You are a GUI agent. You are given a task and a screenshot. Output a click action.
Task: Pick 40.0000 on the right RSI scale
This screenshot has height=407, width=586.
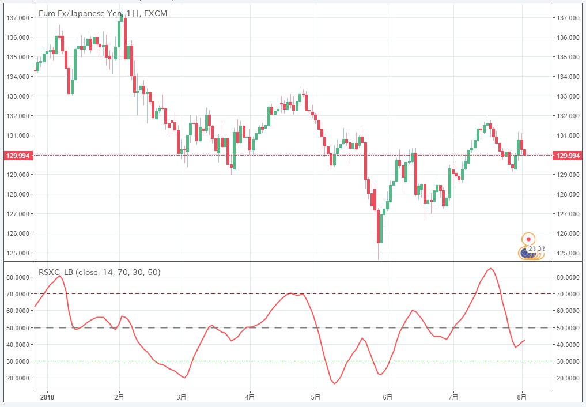point(568,345)
